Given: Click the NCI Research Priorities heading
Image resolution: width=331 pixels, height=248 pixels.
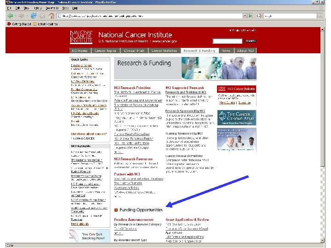Looking at the screenshot, I should [132, 88].
